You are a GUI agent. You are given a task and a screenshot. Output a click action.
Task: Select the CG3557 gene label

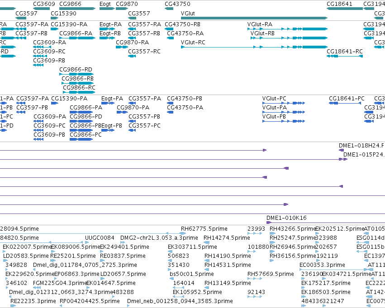[139, 13]
